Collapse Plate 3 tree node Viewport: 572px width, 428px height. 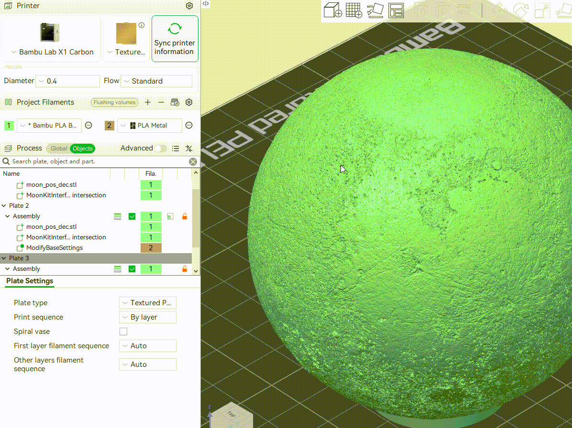(x=4, y=258)
